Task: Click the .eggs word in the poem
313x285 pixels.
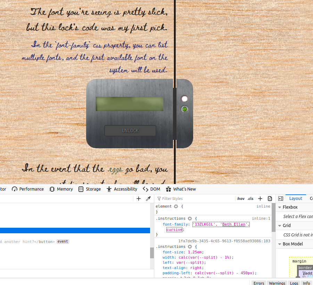Action: (115, 170)
